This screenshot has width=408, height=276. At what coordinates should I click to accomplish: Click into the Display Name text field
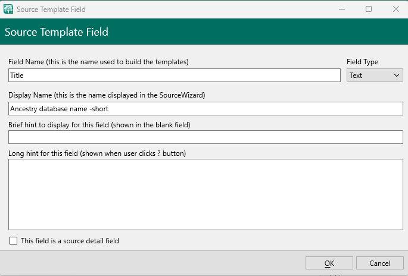205,109
